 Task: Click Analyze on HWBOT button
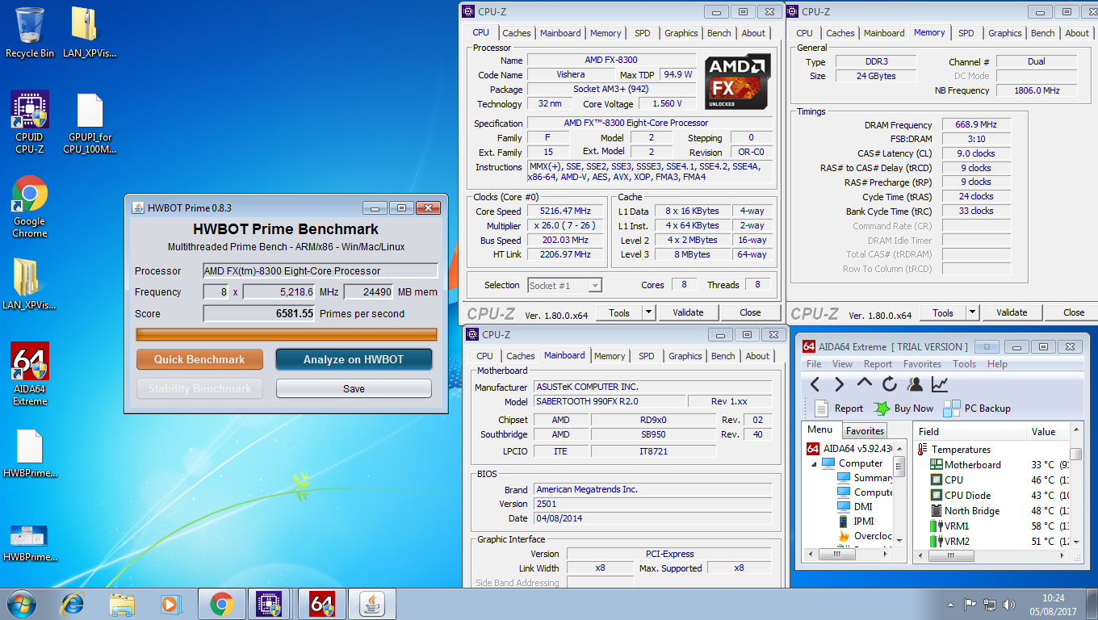(x=354, y=359)
